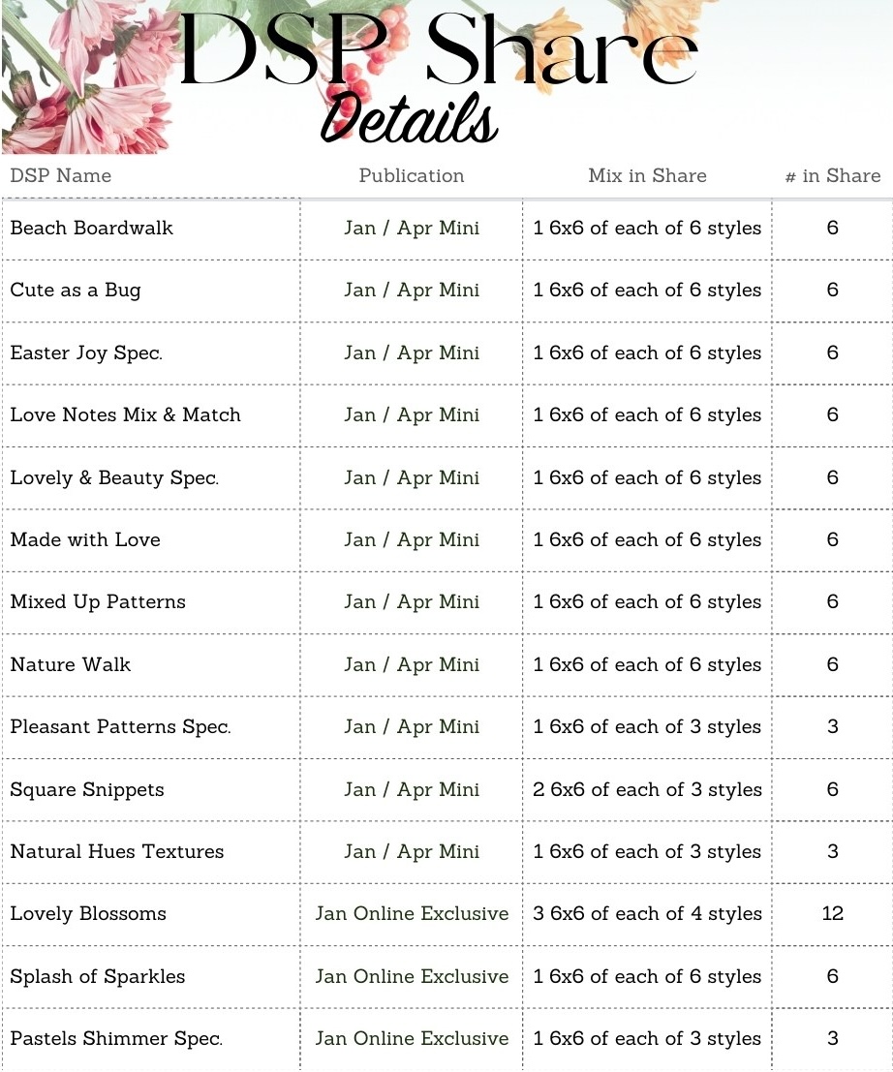Viewport: 893px width, 1072px height.
Task: Select Love Notes Mix & Match cell
Action: coord(125,415)
